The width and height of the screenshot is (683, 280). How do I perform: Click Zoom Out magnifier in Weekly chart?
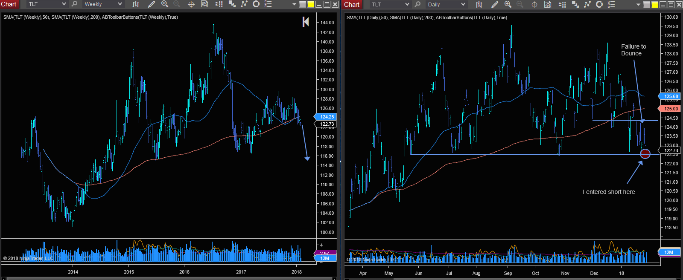(177, 4)
